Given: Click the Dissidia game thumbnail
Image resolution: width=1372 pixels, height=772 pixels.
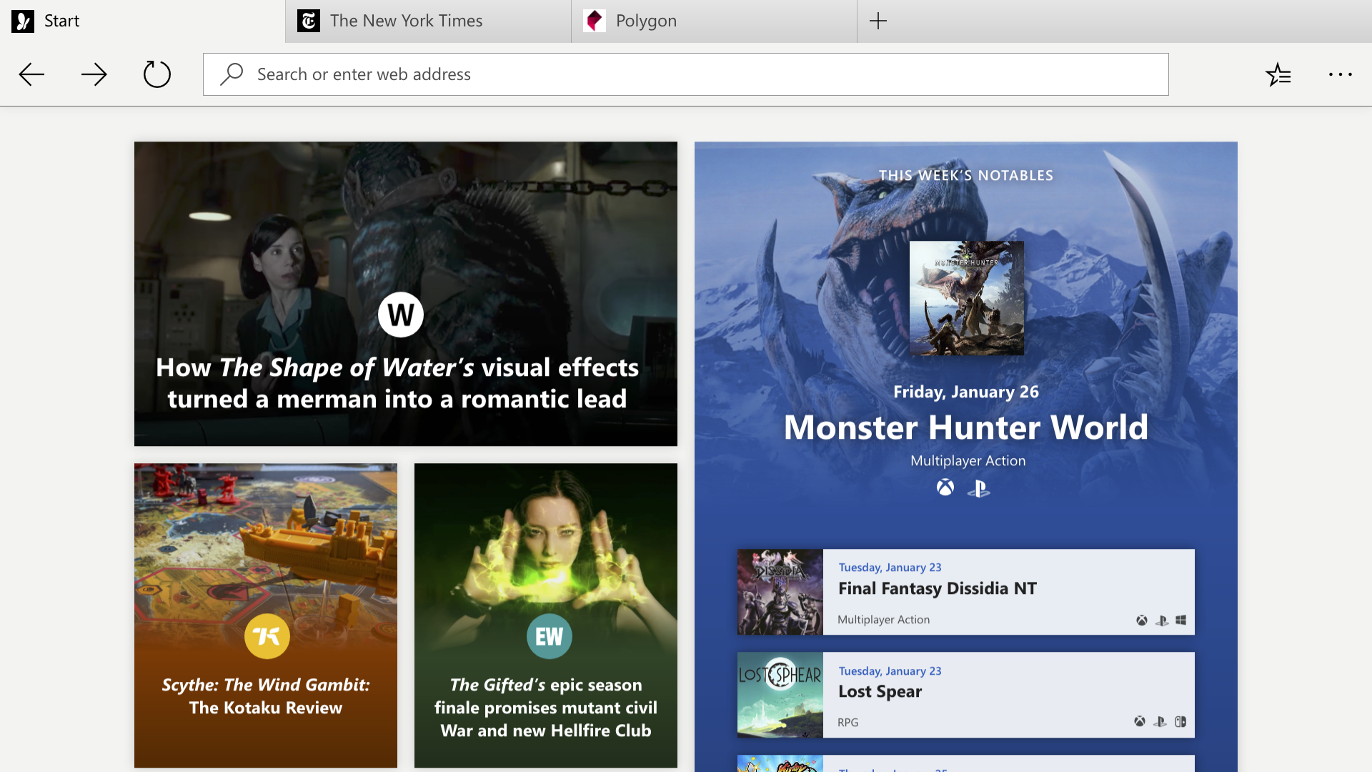Looking at the screenshot, I should (x=780, y=592).
